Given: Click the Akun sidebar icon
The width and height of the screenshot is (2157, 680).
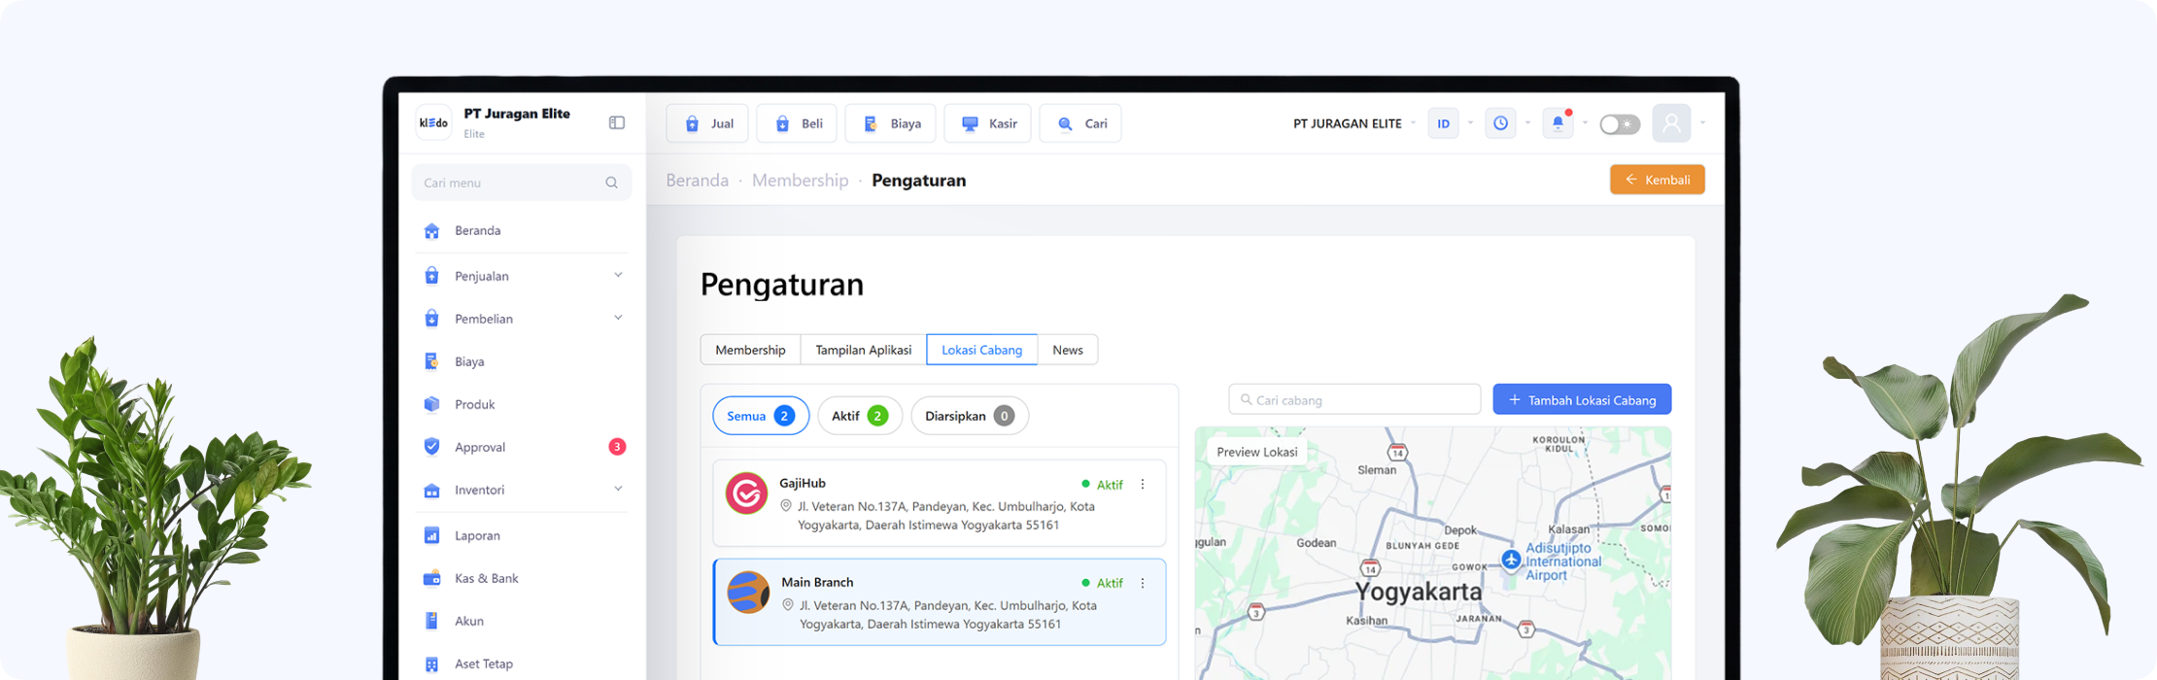Looking at the screenshot, I should (x=432, y=621).
